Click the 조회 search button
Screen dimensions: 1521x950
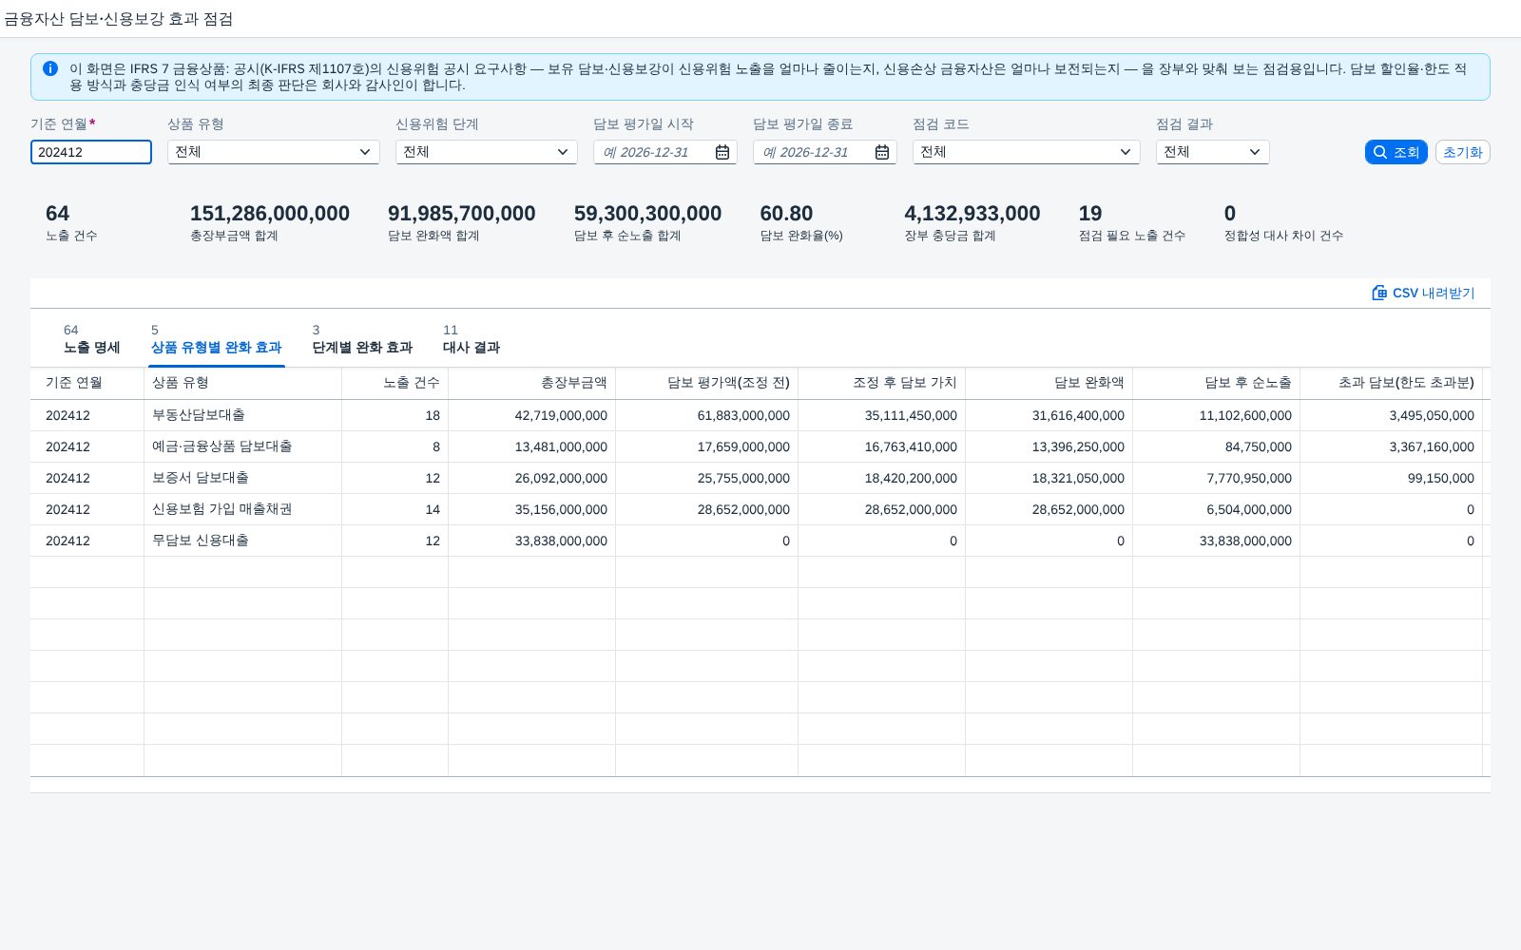1396,152
